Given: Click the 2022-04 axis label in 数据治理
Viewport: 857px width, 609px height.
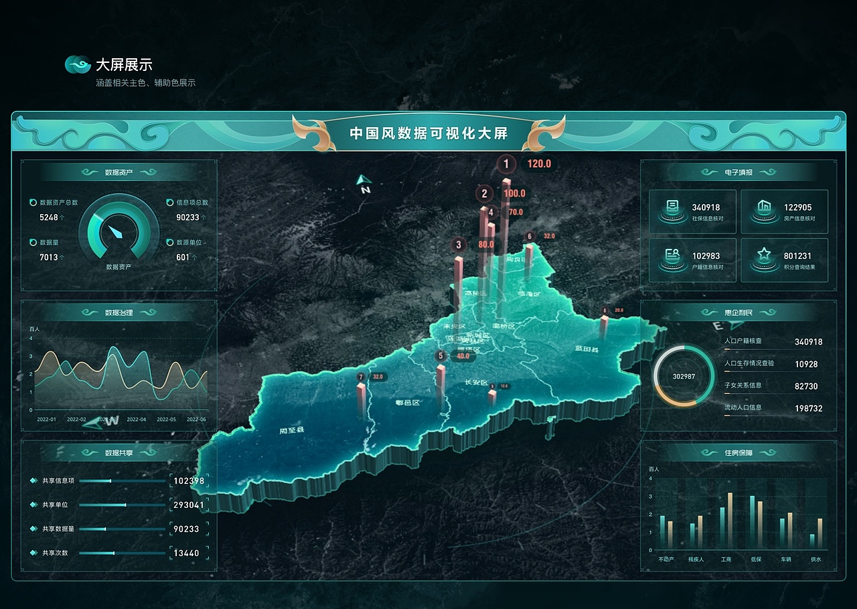Looking at the screenshot, I should tap(137, 419).
